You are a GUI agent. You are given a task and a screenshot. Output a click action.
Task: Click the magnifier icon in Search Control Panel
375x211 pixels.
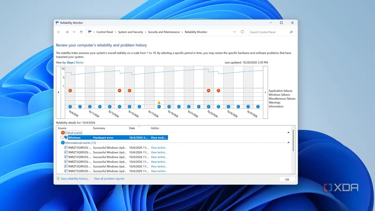coord(291,32)
